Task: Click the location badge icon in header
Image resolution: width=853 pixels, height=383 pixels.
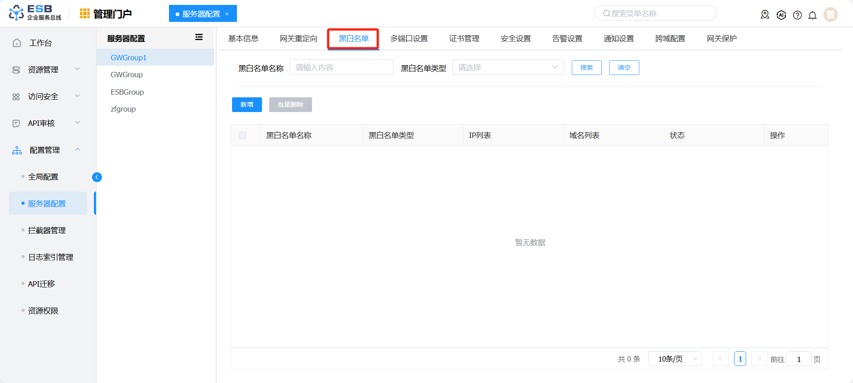Action: (x=765, y=15)
